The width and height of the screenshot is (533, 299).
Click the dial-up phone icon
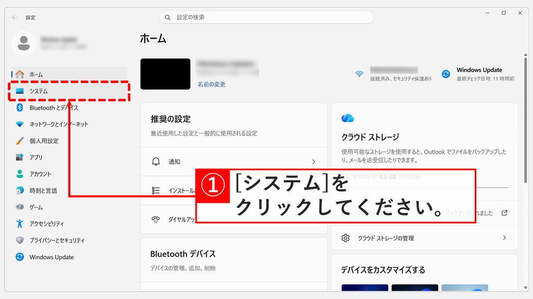[156, 220]
